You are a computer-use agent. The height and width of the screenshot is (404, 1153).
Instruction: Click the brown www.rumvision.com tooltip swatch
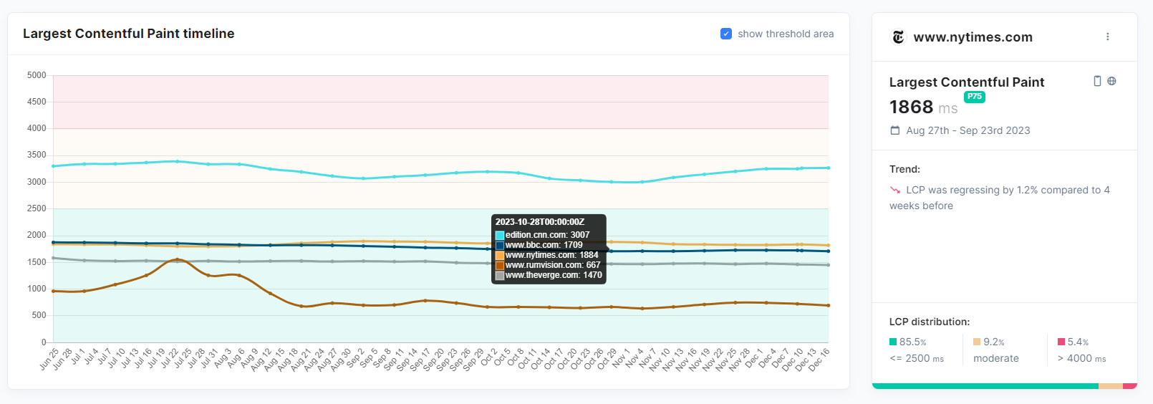point(500,265)
